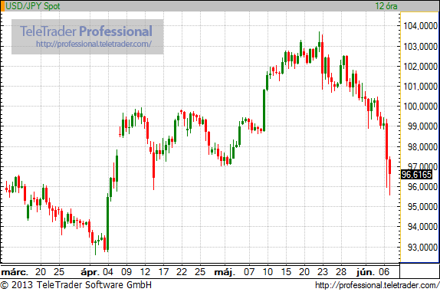Image resolution: width=440 pixels, height=292 pixels.
Task: Click the 95,0000 price axis label
Action: [x=422, y=207]
